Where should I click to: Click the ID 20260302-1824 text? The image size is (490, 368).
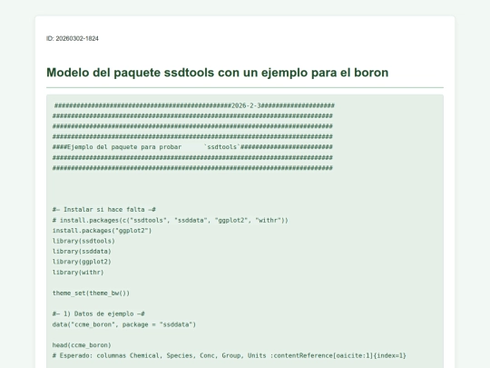tap(73, 38)
